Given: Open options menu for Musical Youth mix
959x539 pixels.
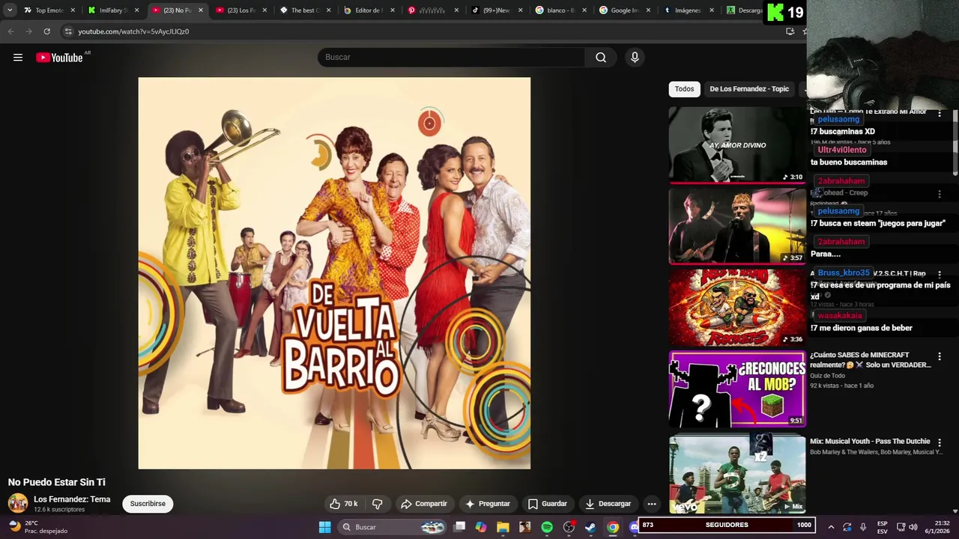Looking at the screenshot, I should click(940, 442).
